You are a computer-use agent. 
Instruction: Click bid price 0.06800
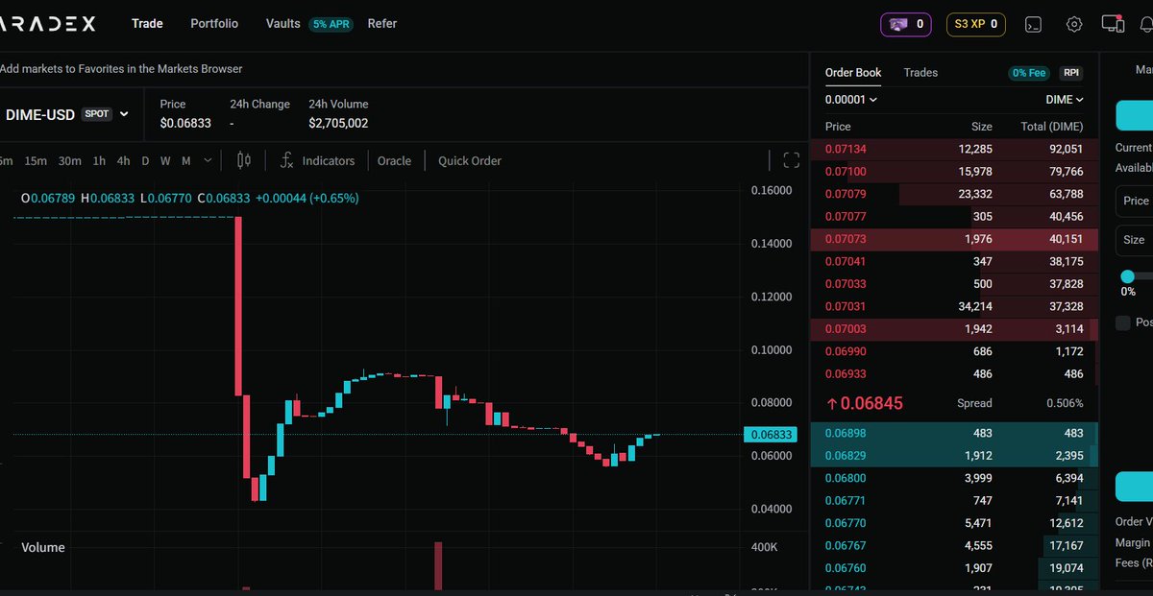pyautogui.click(x=845, y=478)
